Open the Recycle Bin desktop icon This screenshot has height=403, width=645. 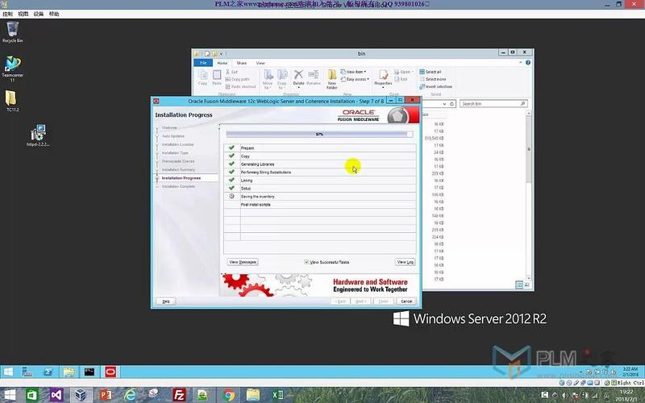pyautogui.click(x=12, y=31)
